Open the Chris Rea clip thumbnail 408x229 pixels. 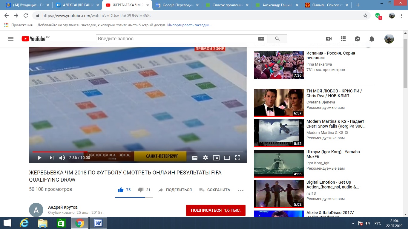279,103
